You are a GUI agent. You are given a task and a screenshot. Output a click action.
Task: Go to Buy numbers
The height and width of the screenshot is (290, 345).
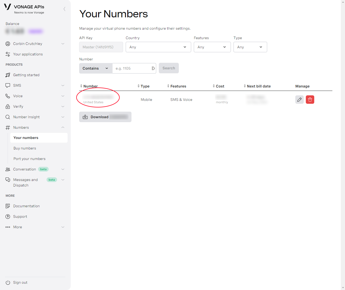click(25, 148)
